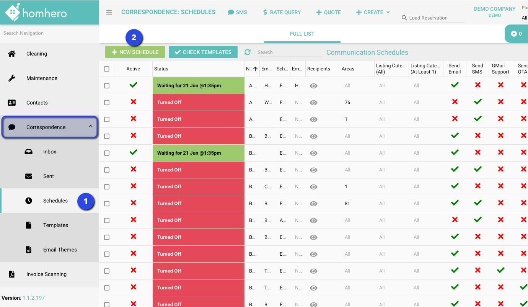Click the New Schedule button

pyautogui.click(x=135, y=52)
